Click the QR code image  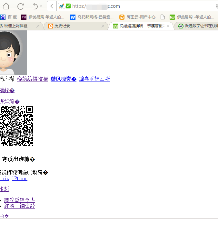pyautogui.click(x=16, y=126)
